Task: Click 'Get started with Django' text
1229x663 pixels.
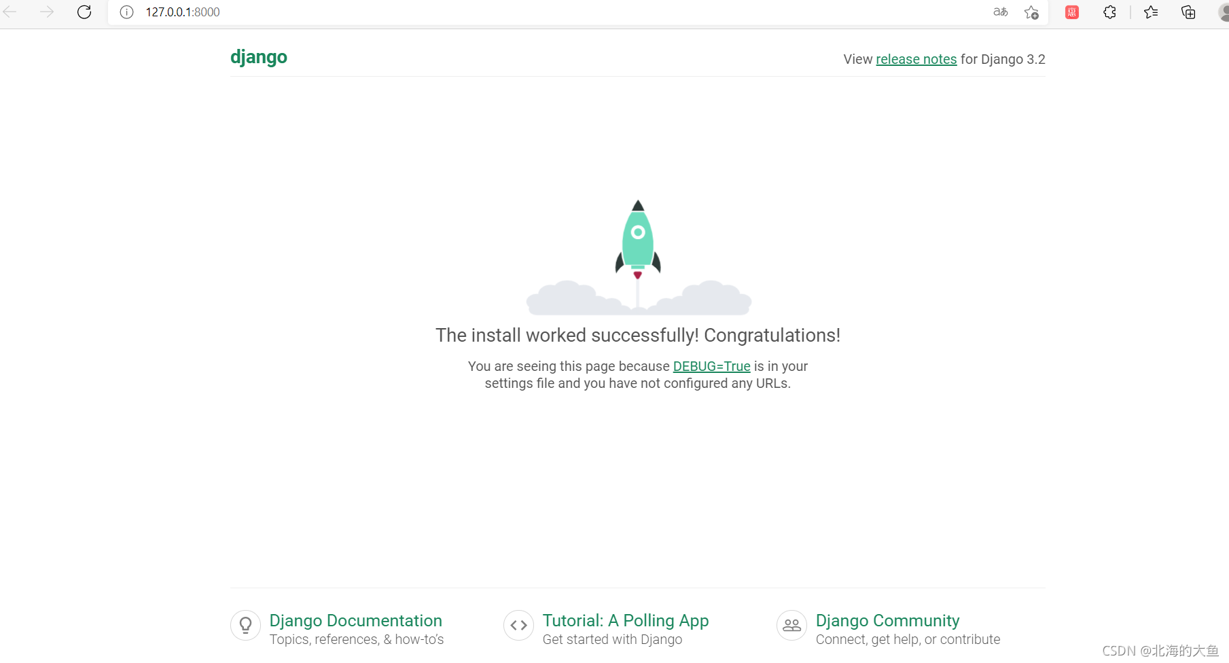Action: point(613,639)
